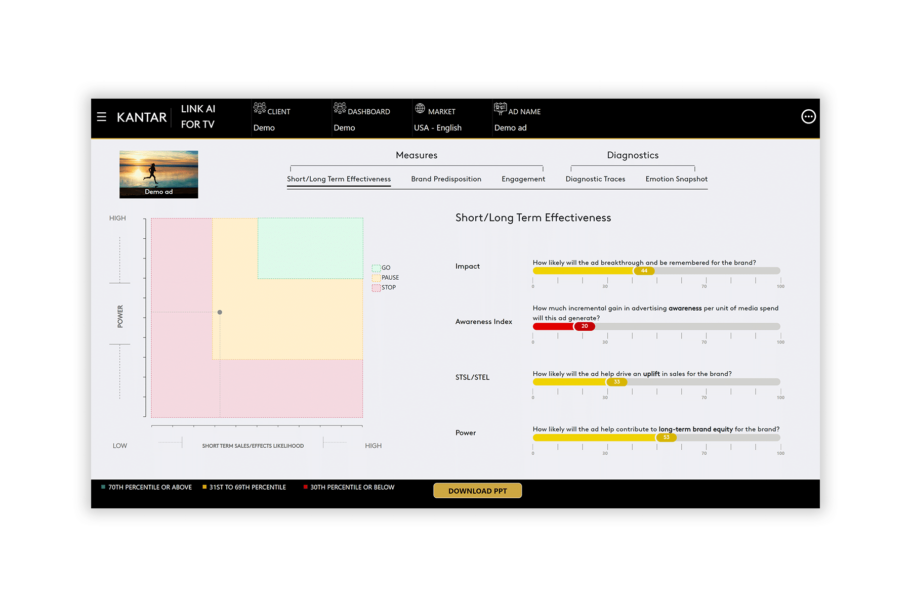Click the DASHBOARD icon in the header

pos(340,108)
